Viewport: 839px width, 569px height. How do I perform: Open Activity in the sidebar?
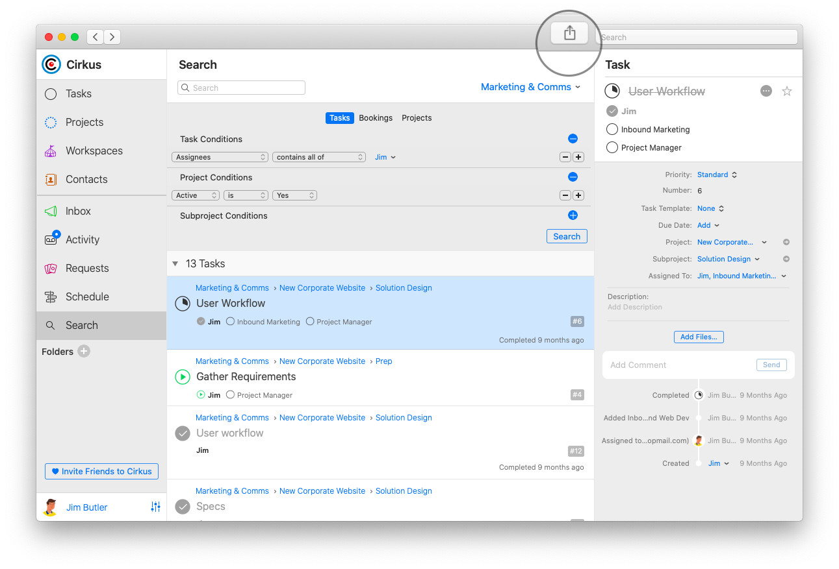pos(101,239)
